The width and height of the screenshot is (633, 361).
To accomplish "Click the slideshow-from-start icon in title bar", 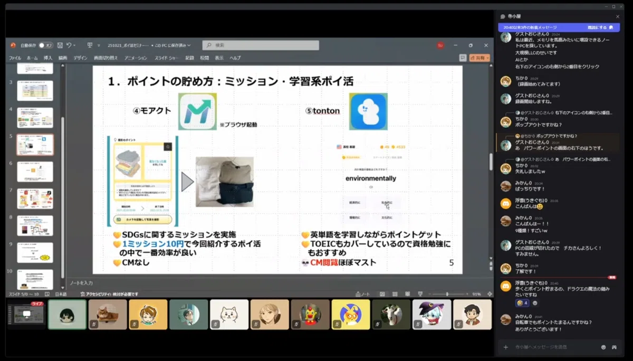I will 90,45.
